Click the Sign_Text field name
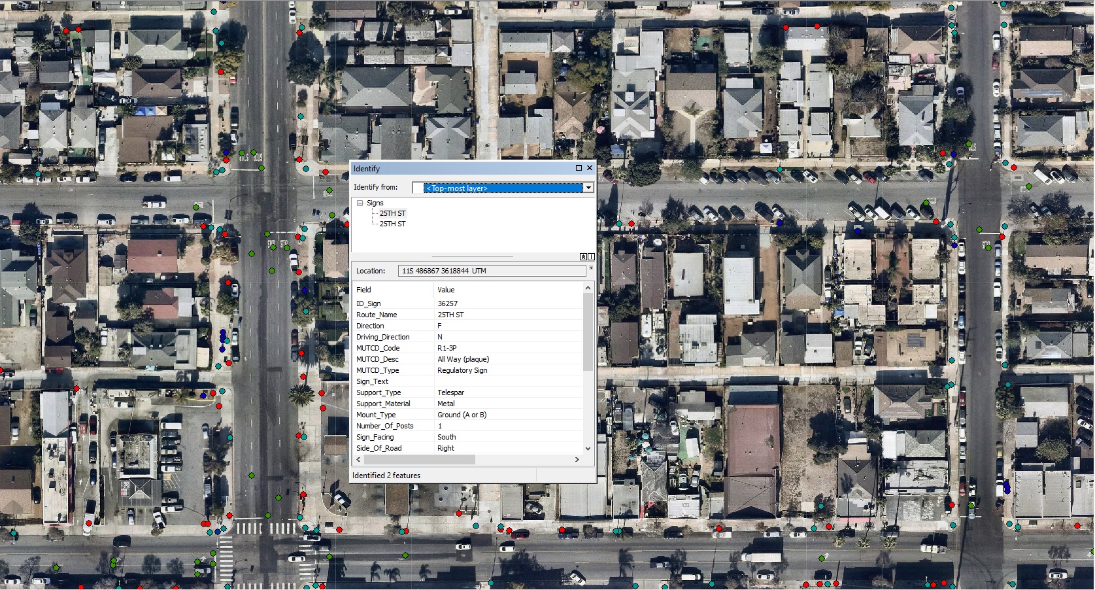The width and height of the screenshot is (1095, 590). click(372, 381)
